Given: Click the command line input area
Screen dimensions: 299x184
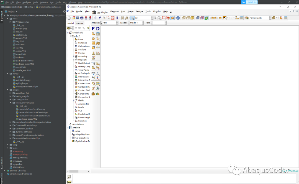Looking at the screenshot, I should [184, 179].
